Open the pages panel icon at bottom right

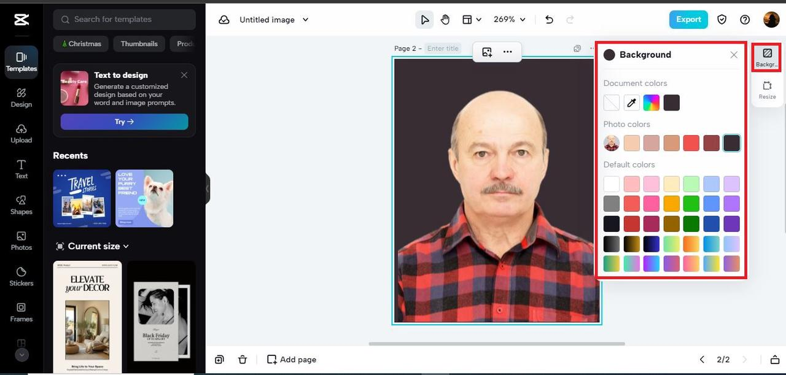click(775, 360)
